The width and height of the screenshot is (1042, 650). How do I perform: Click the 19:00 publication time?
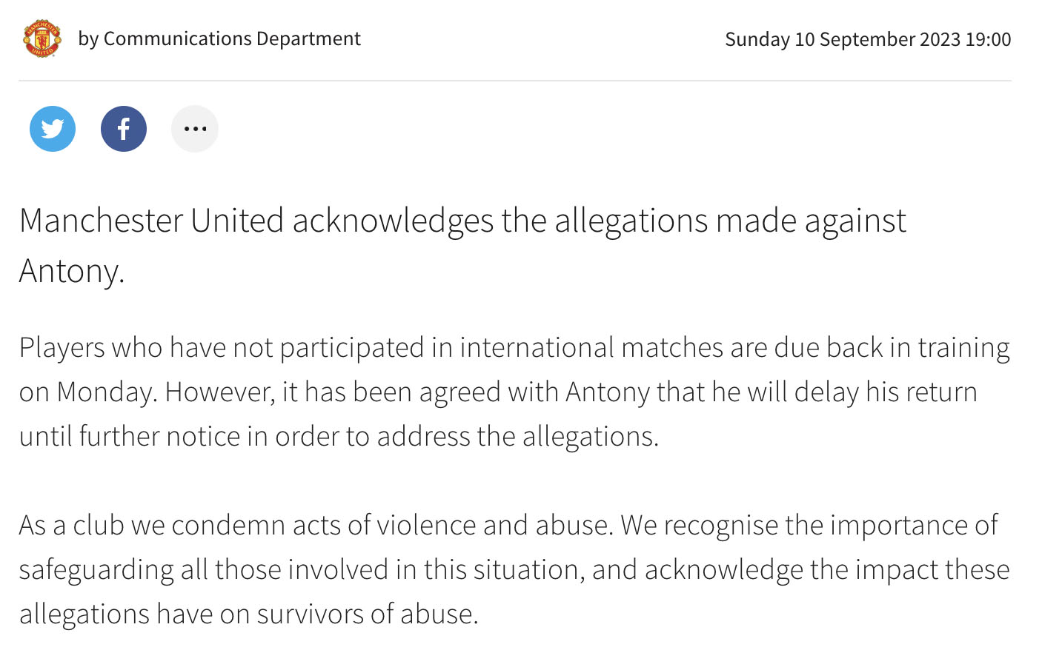988,39
